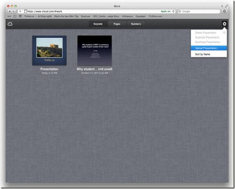
Task: Click the Apple, Inc certificate label
Action: coord(165,11)
